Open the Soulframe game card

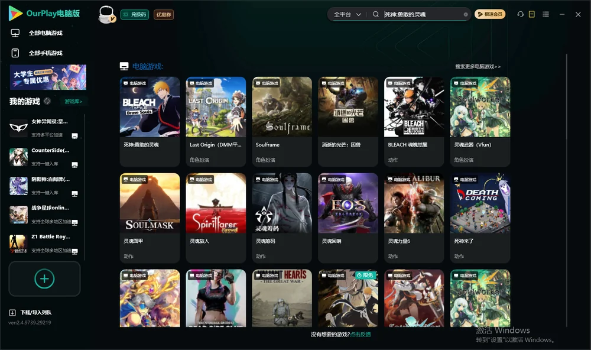(282, 121)
